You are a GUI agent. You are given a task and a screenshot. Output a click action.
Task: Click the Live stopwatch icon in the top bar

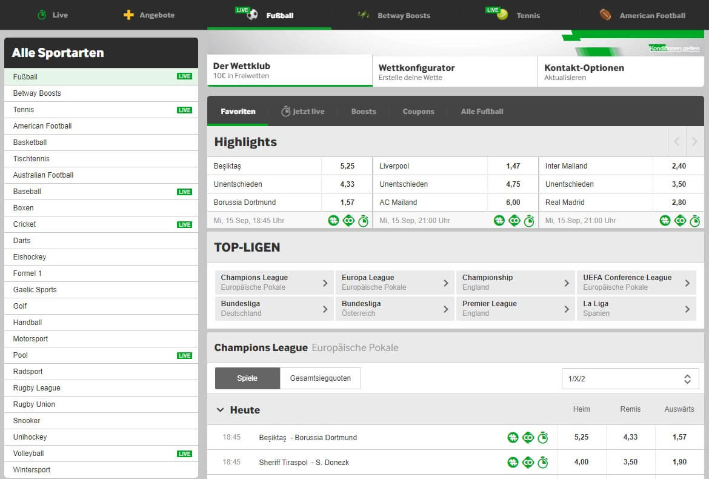click(x=42, y=15)
